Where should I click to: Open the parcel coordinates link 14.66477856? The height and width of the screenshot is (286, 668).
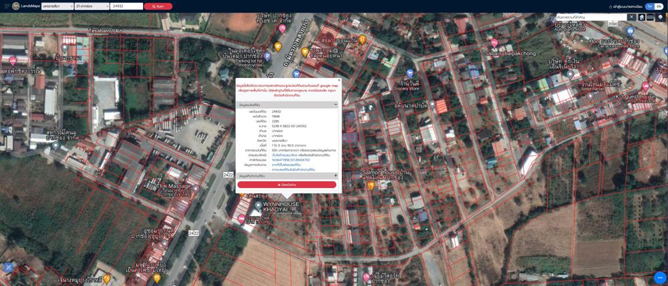[x=291, y=160]
